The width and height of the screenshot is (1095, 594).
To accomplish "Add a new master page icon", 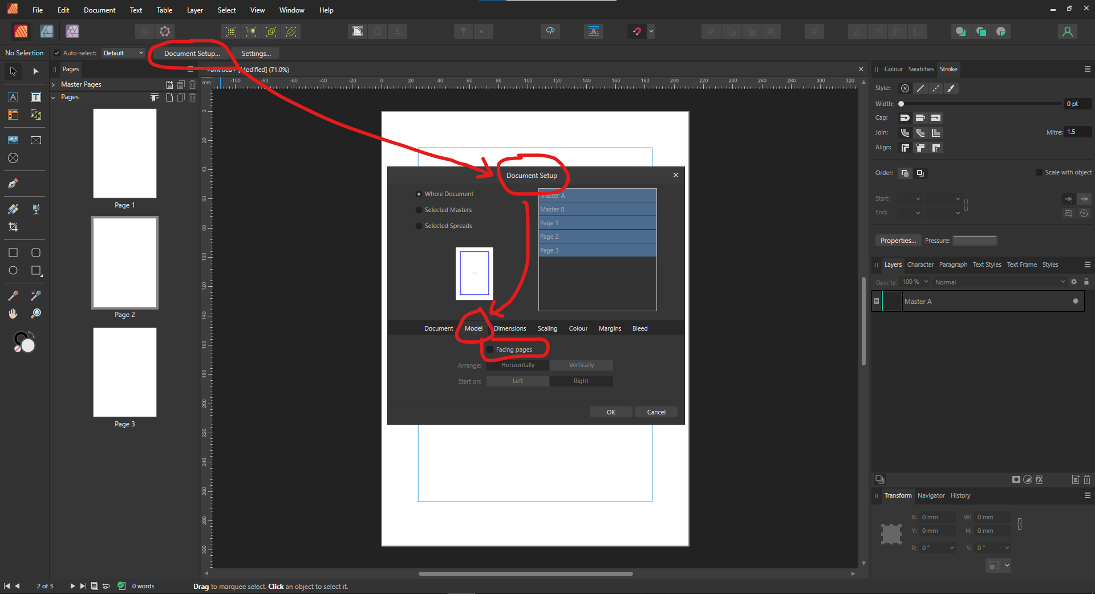I will coord(169,84).
